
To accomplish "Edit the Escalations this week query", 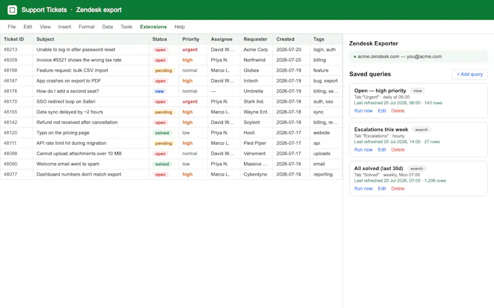I will 382,150.
